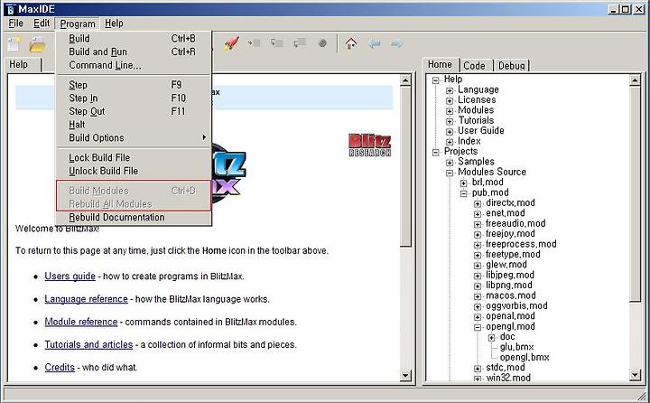
Task: Open the Tutorials and articles link
Action: click(88, 345)
